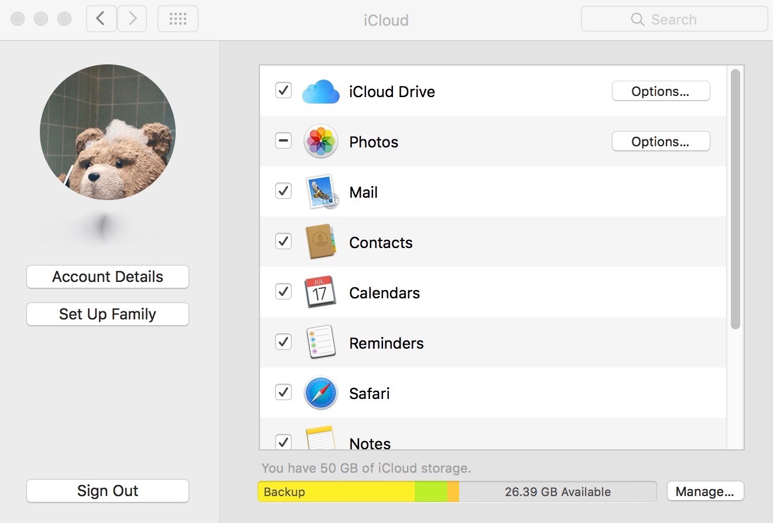Open iCloud Drive Options
This screenshot has width=773, height=523.
(661, 91)
